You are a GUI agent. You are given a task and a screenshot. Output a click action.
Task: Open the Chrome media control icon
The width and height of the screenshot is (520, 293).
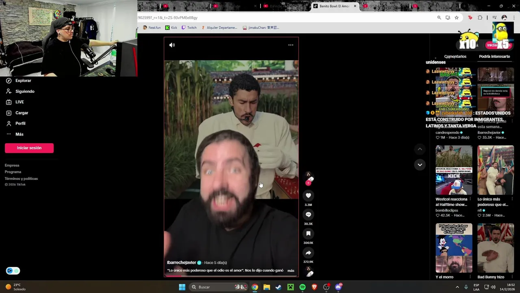[x=494, y=18]
